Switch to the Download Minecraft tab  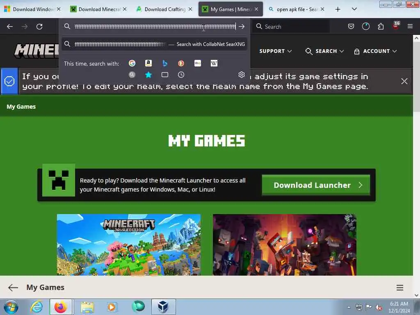click(98, 9)
